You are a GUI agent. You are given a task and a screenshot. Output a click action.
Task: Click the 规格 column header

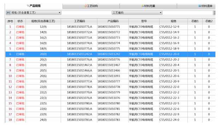click(173, 21)
